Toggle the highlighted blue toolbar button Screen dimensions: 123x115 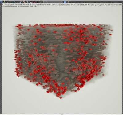click(65, 2)
